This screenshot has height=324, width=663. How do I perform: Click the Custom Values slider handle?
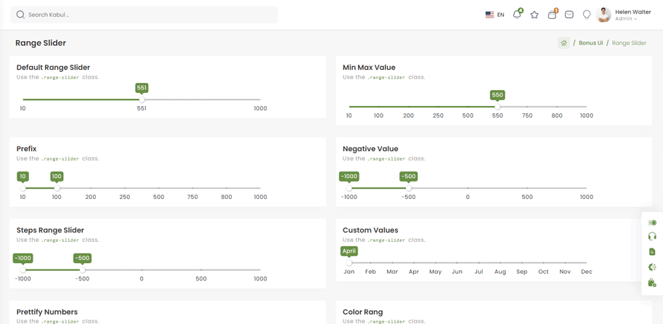pyautogui.click(x=349, y=262)
